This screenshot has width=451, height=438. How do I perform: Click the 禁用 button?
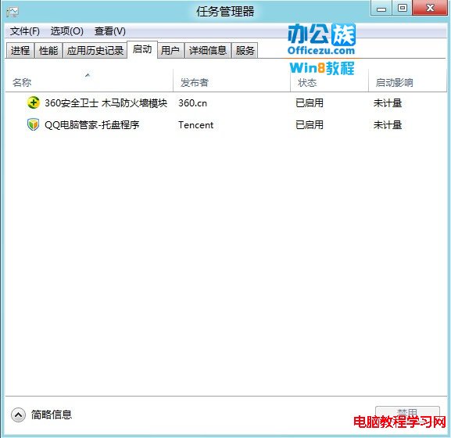(x=407, y=412)
